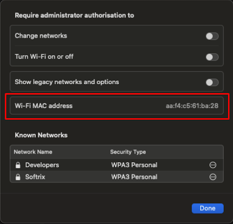Click the Known Networks heading
The height and width of the screenshot is (224, 233).
coord(41,135)
